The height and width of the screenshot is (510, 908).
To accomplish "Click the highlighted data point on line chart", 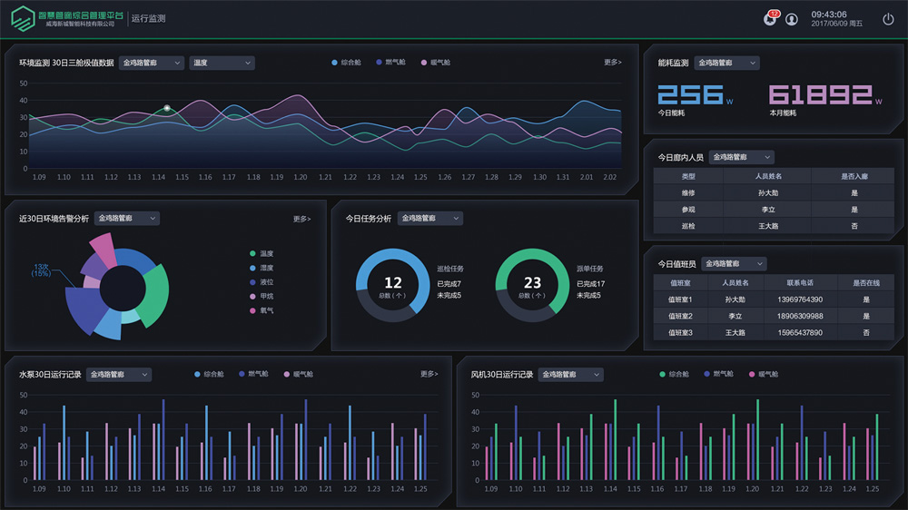I will click(167, 108).
